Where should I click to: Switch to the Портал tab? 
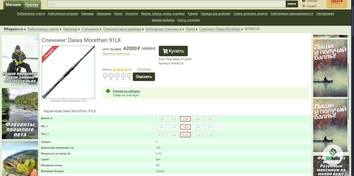(32, 5)
